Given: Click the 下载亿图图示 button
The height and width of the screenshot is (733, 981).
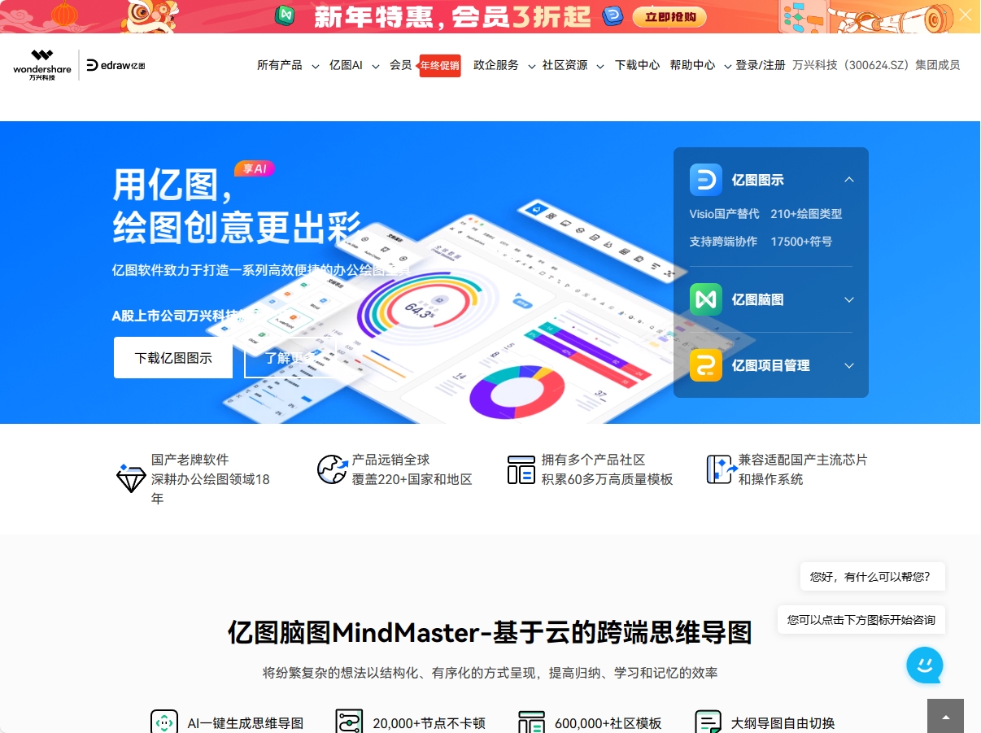Looking at the screenshot, I should pyautogui.click(x=172, y=357).
